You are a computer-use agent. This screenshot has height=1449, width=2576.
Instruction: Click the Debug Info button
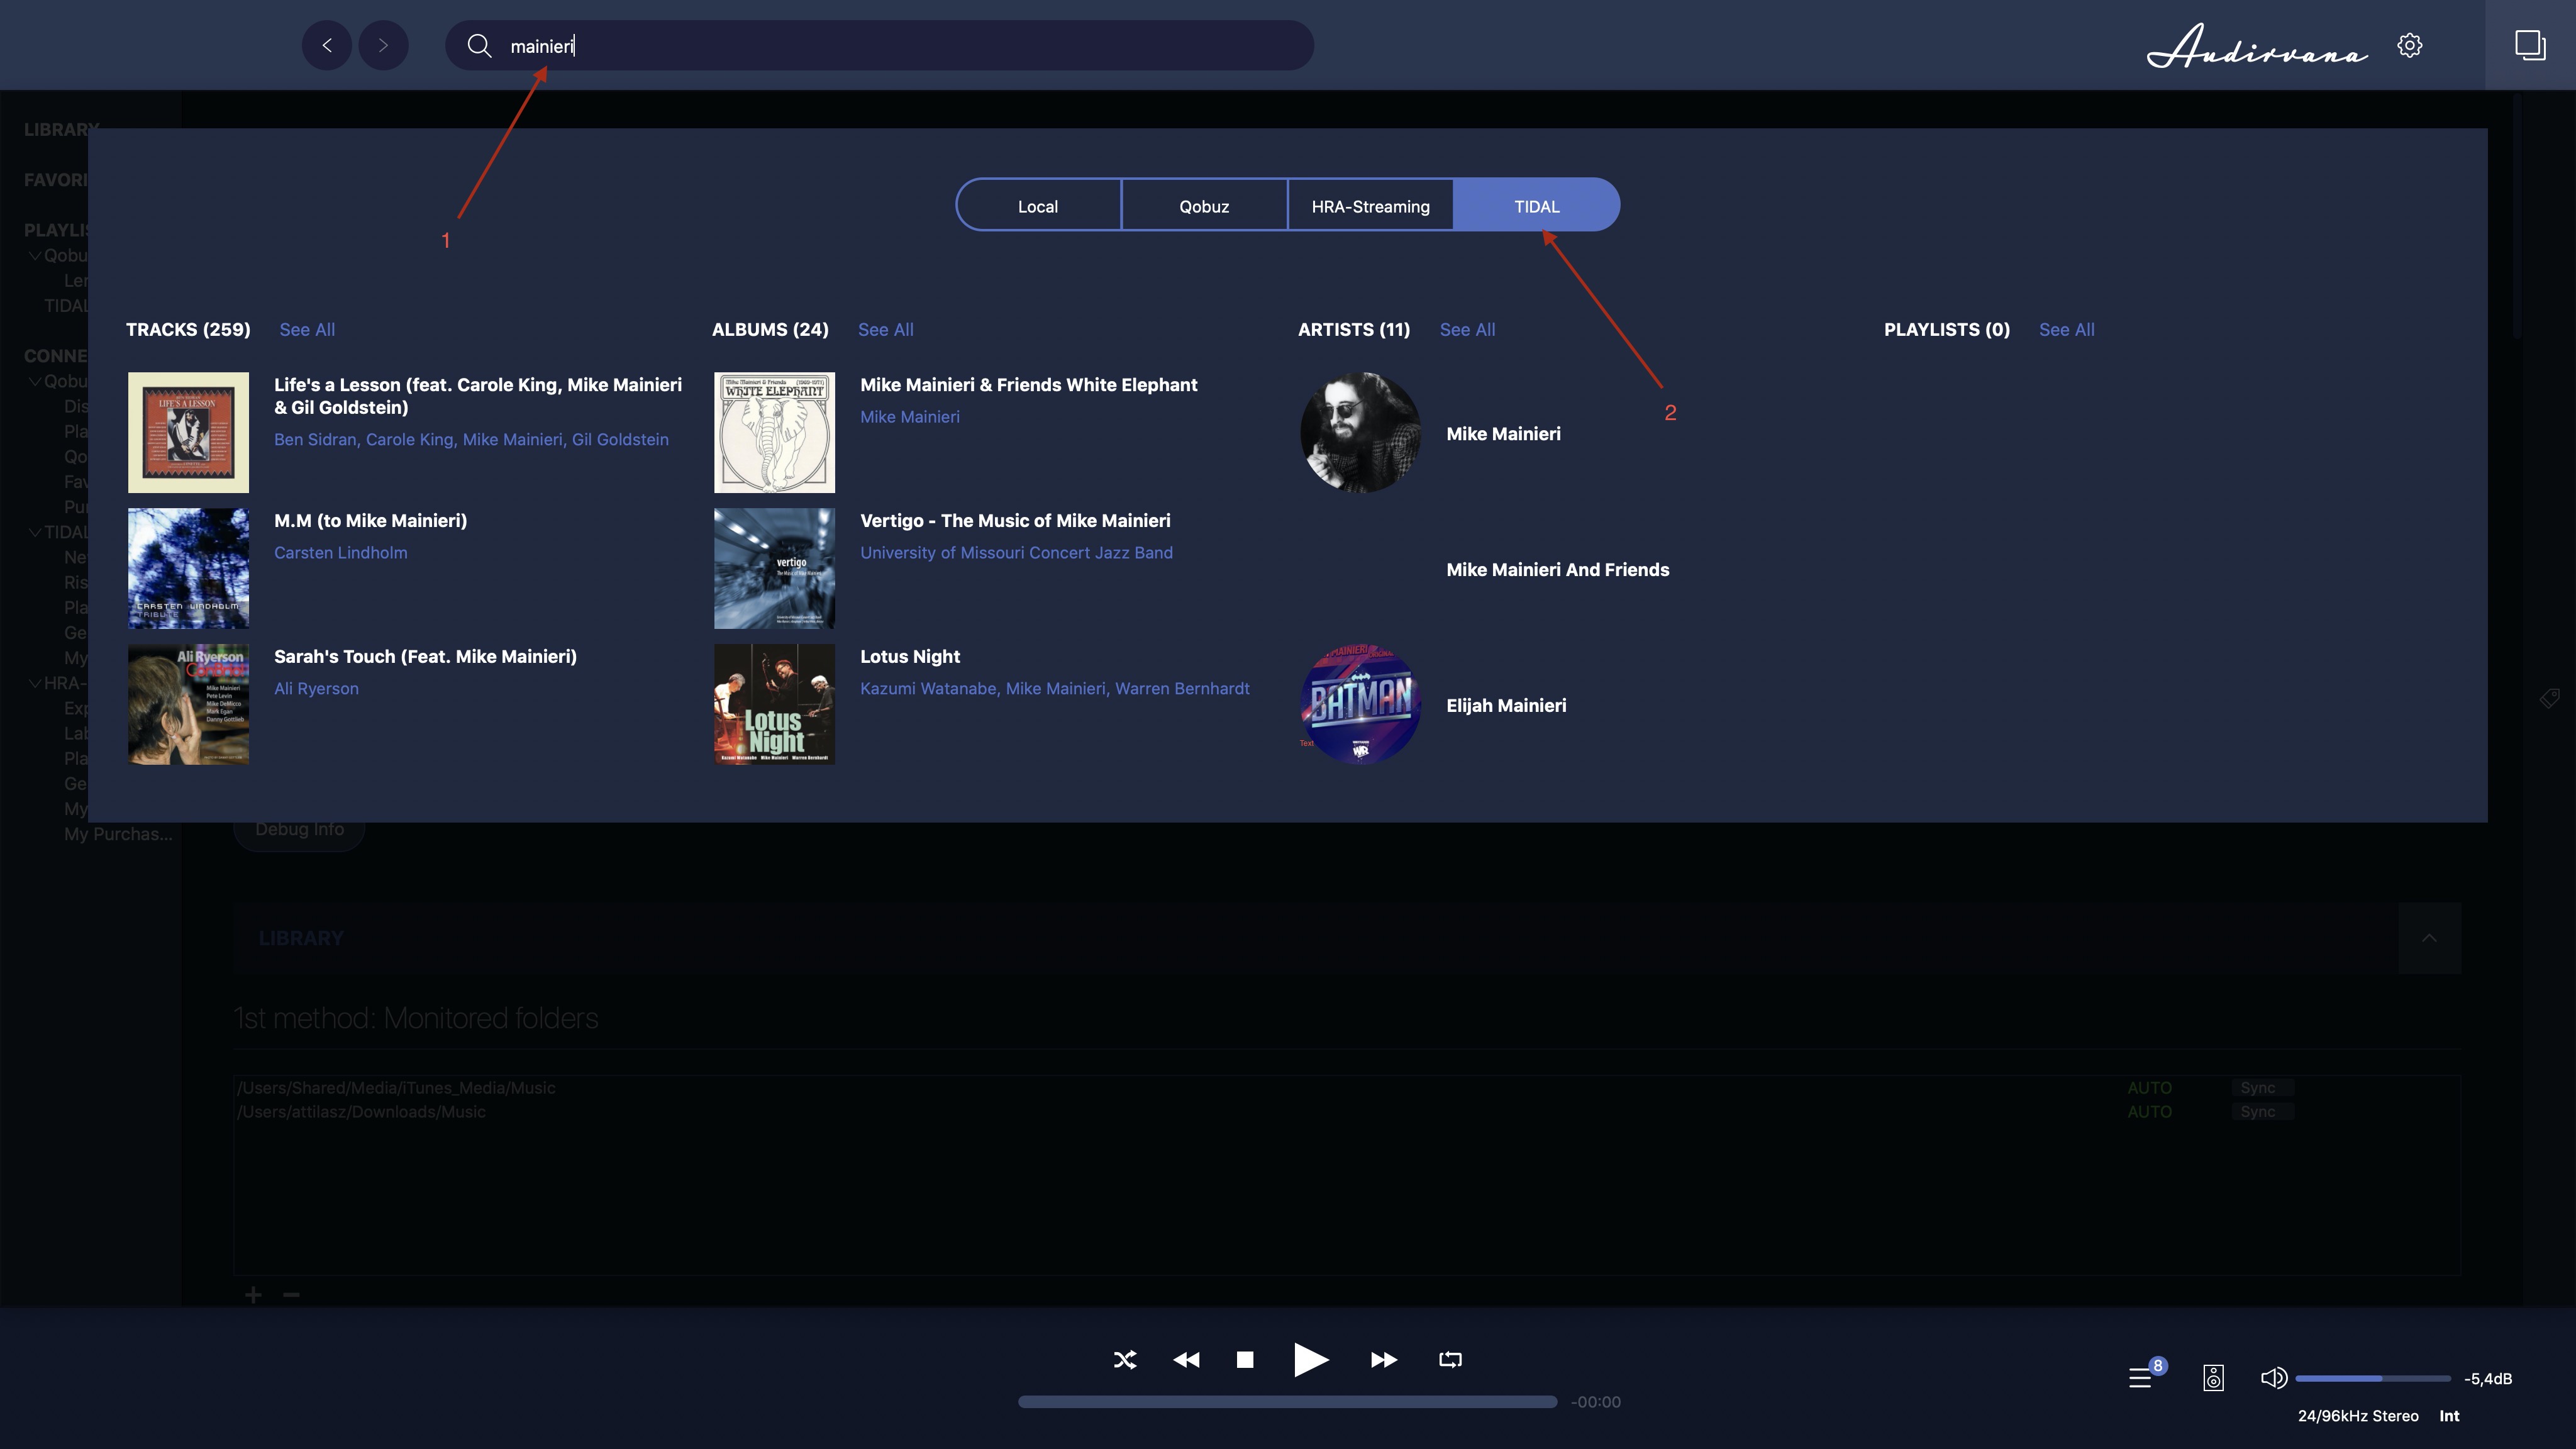(x=299, y=830)
